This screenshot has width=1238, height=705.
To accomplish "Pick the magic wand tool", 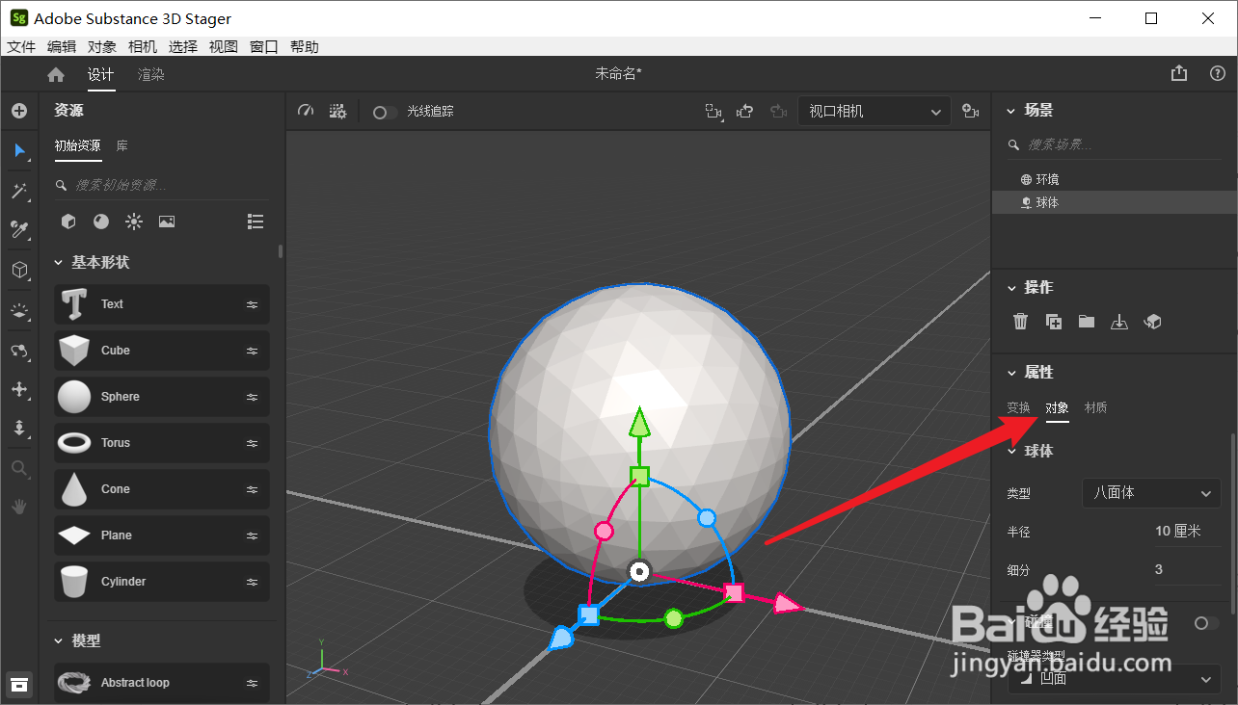I will coord(19,191).
